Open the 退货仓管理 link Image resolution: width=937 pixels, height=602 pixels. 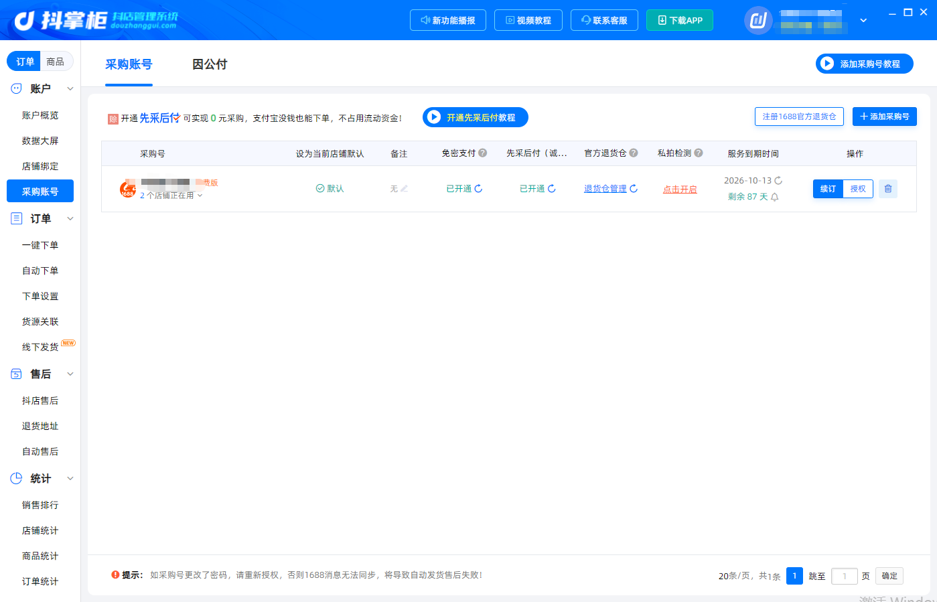pos(605,189)
